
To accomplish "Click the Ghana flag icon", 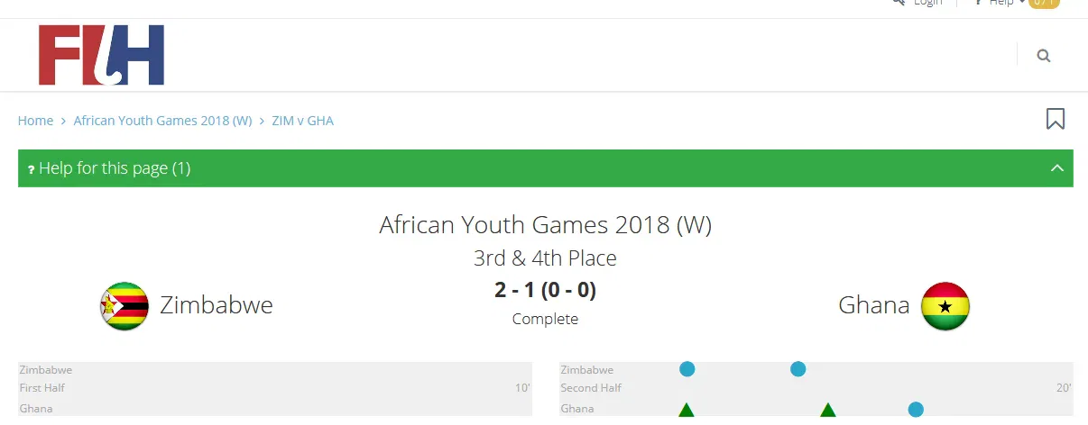I will point(945,306).
